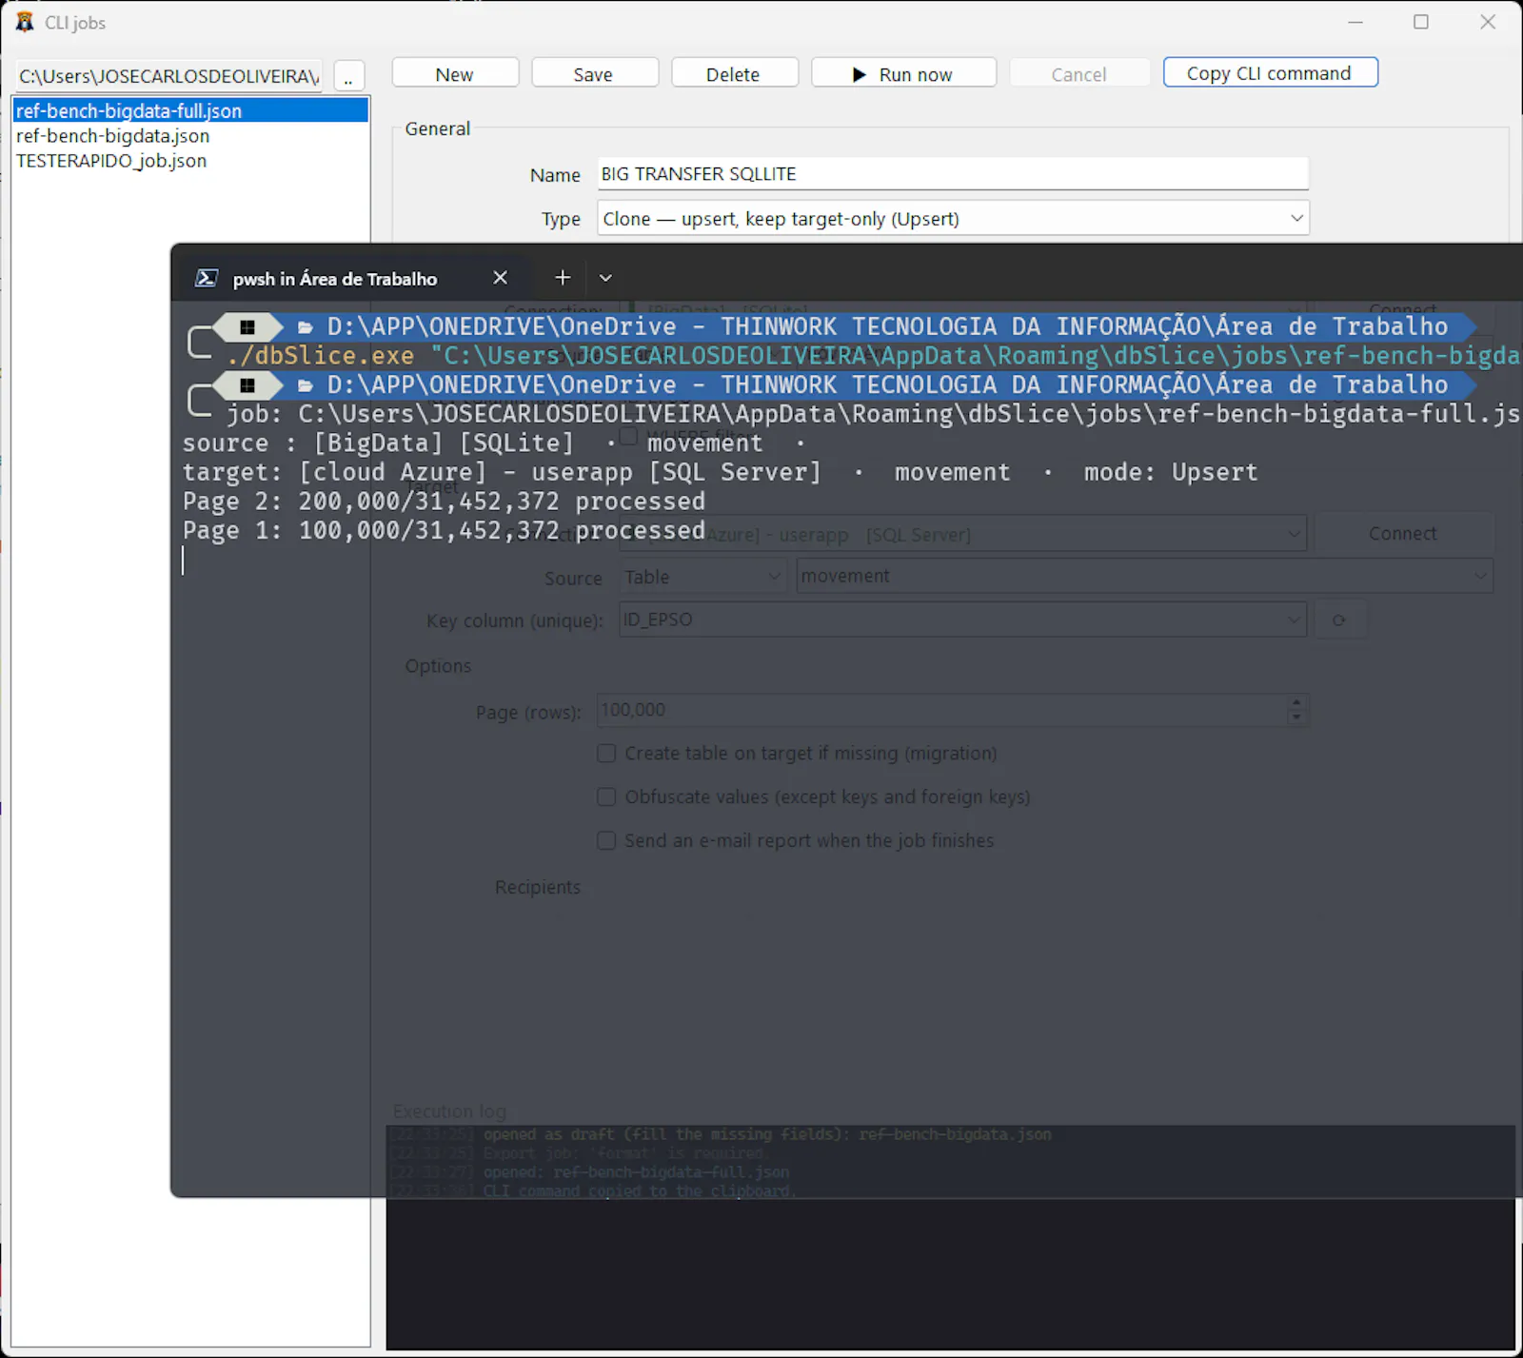Open the Type dropdown Clone upsert
This screenshot has height=1358, width=1523.
point(953,218)
